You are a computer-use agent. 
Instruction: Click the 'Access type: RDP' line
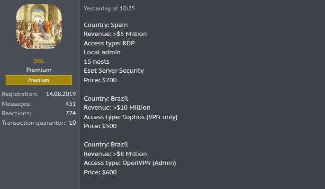click(x=109, y=43)
